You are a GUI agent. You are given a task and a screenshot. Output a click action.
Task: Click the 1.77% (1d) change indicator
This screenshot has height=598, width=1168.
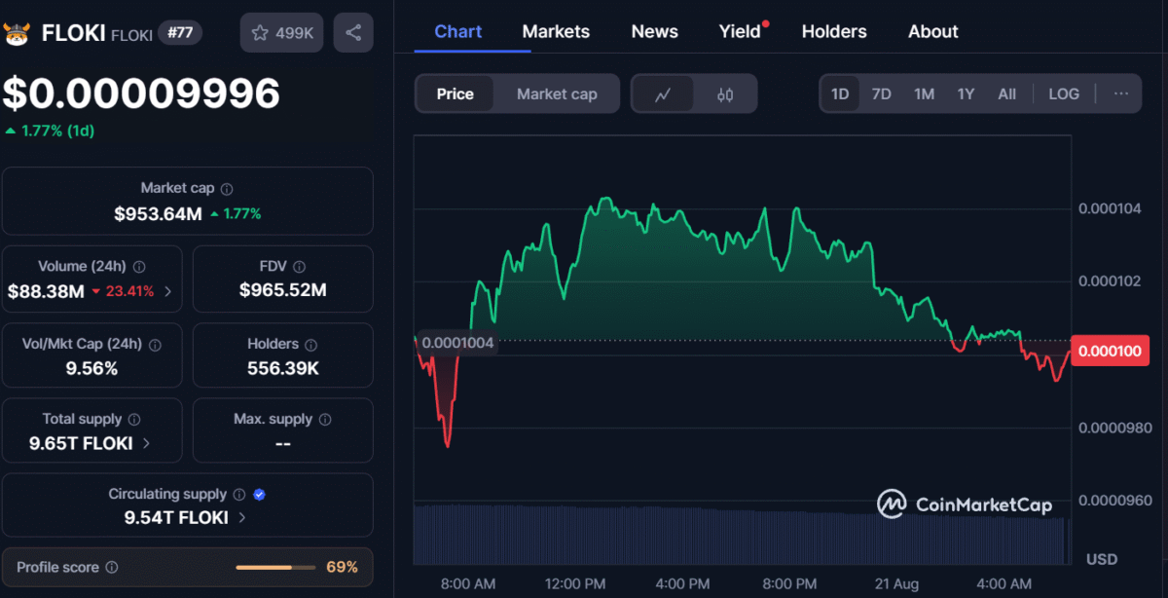(x=50, y=131)
